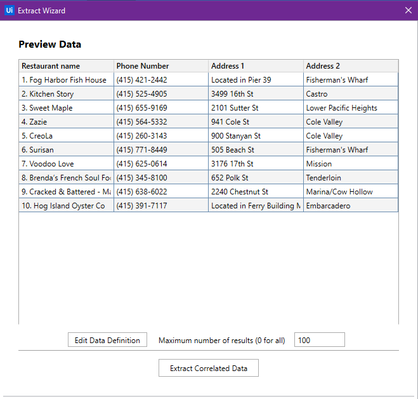Click Fisherman's Wharf in Surisan row
418x399 pixels.
pyautogui.click(x=351, y=149)
